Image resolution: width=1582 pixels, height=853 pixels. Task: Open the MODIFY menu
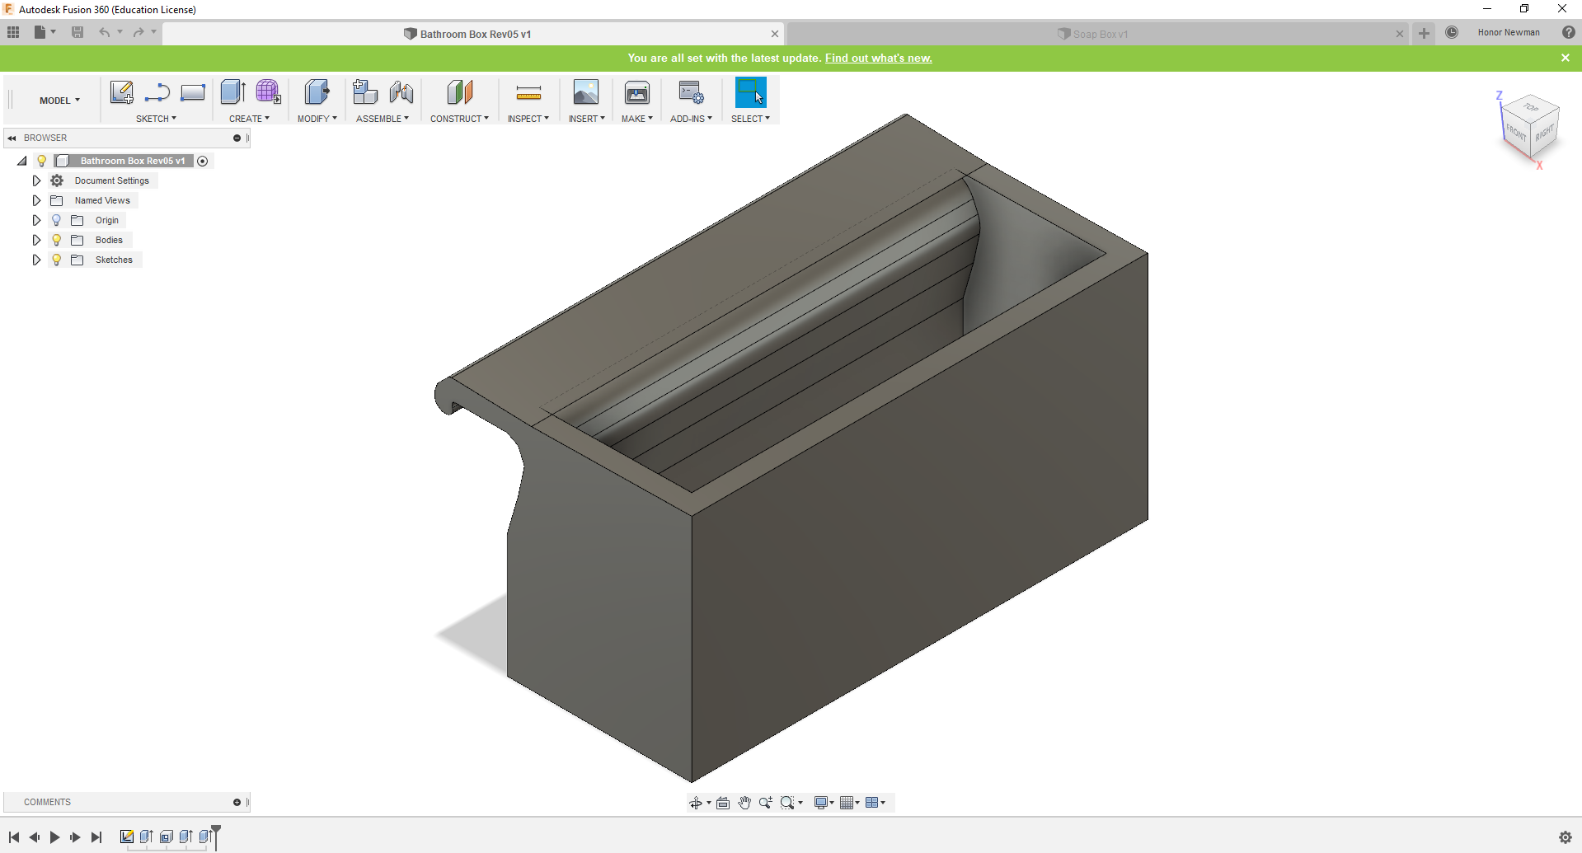(317, 119)
